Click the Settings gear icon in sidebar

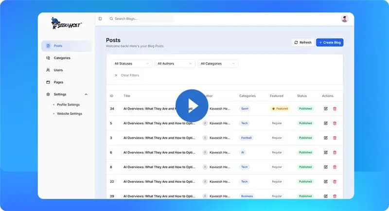pos(48,94)
